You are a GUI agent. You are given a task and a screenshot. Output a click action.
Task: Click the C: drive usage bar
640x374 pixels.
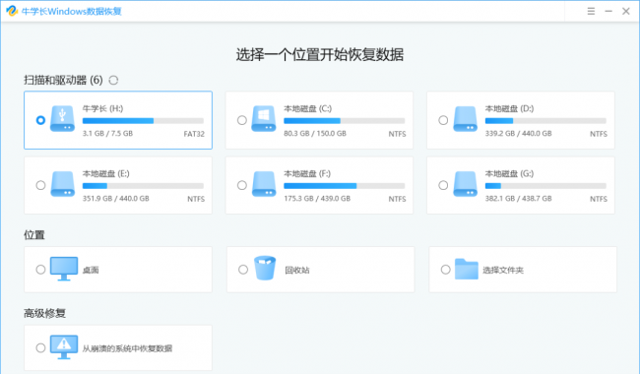pyautogui.click(x=344, y=121)
